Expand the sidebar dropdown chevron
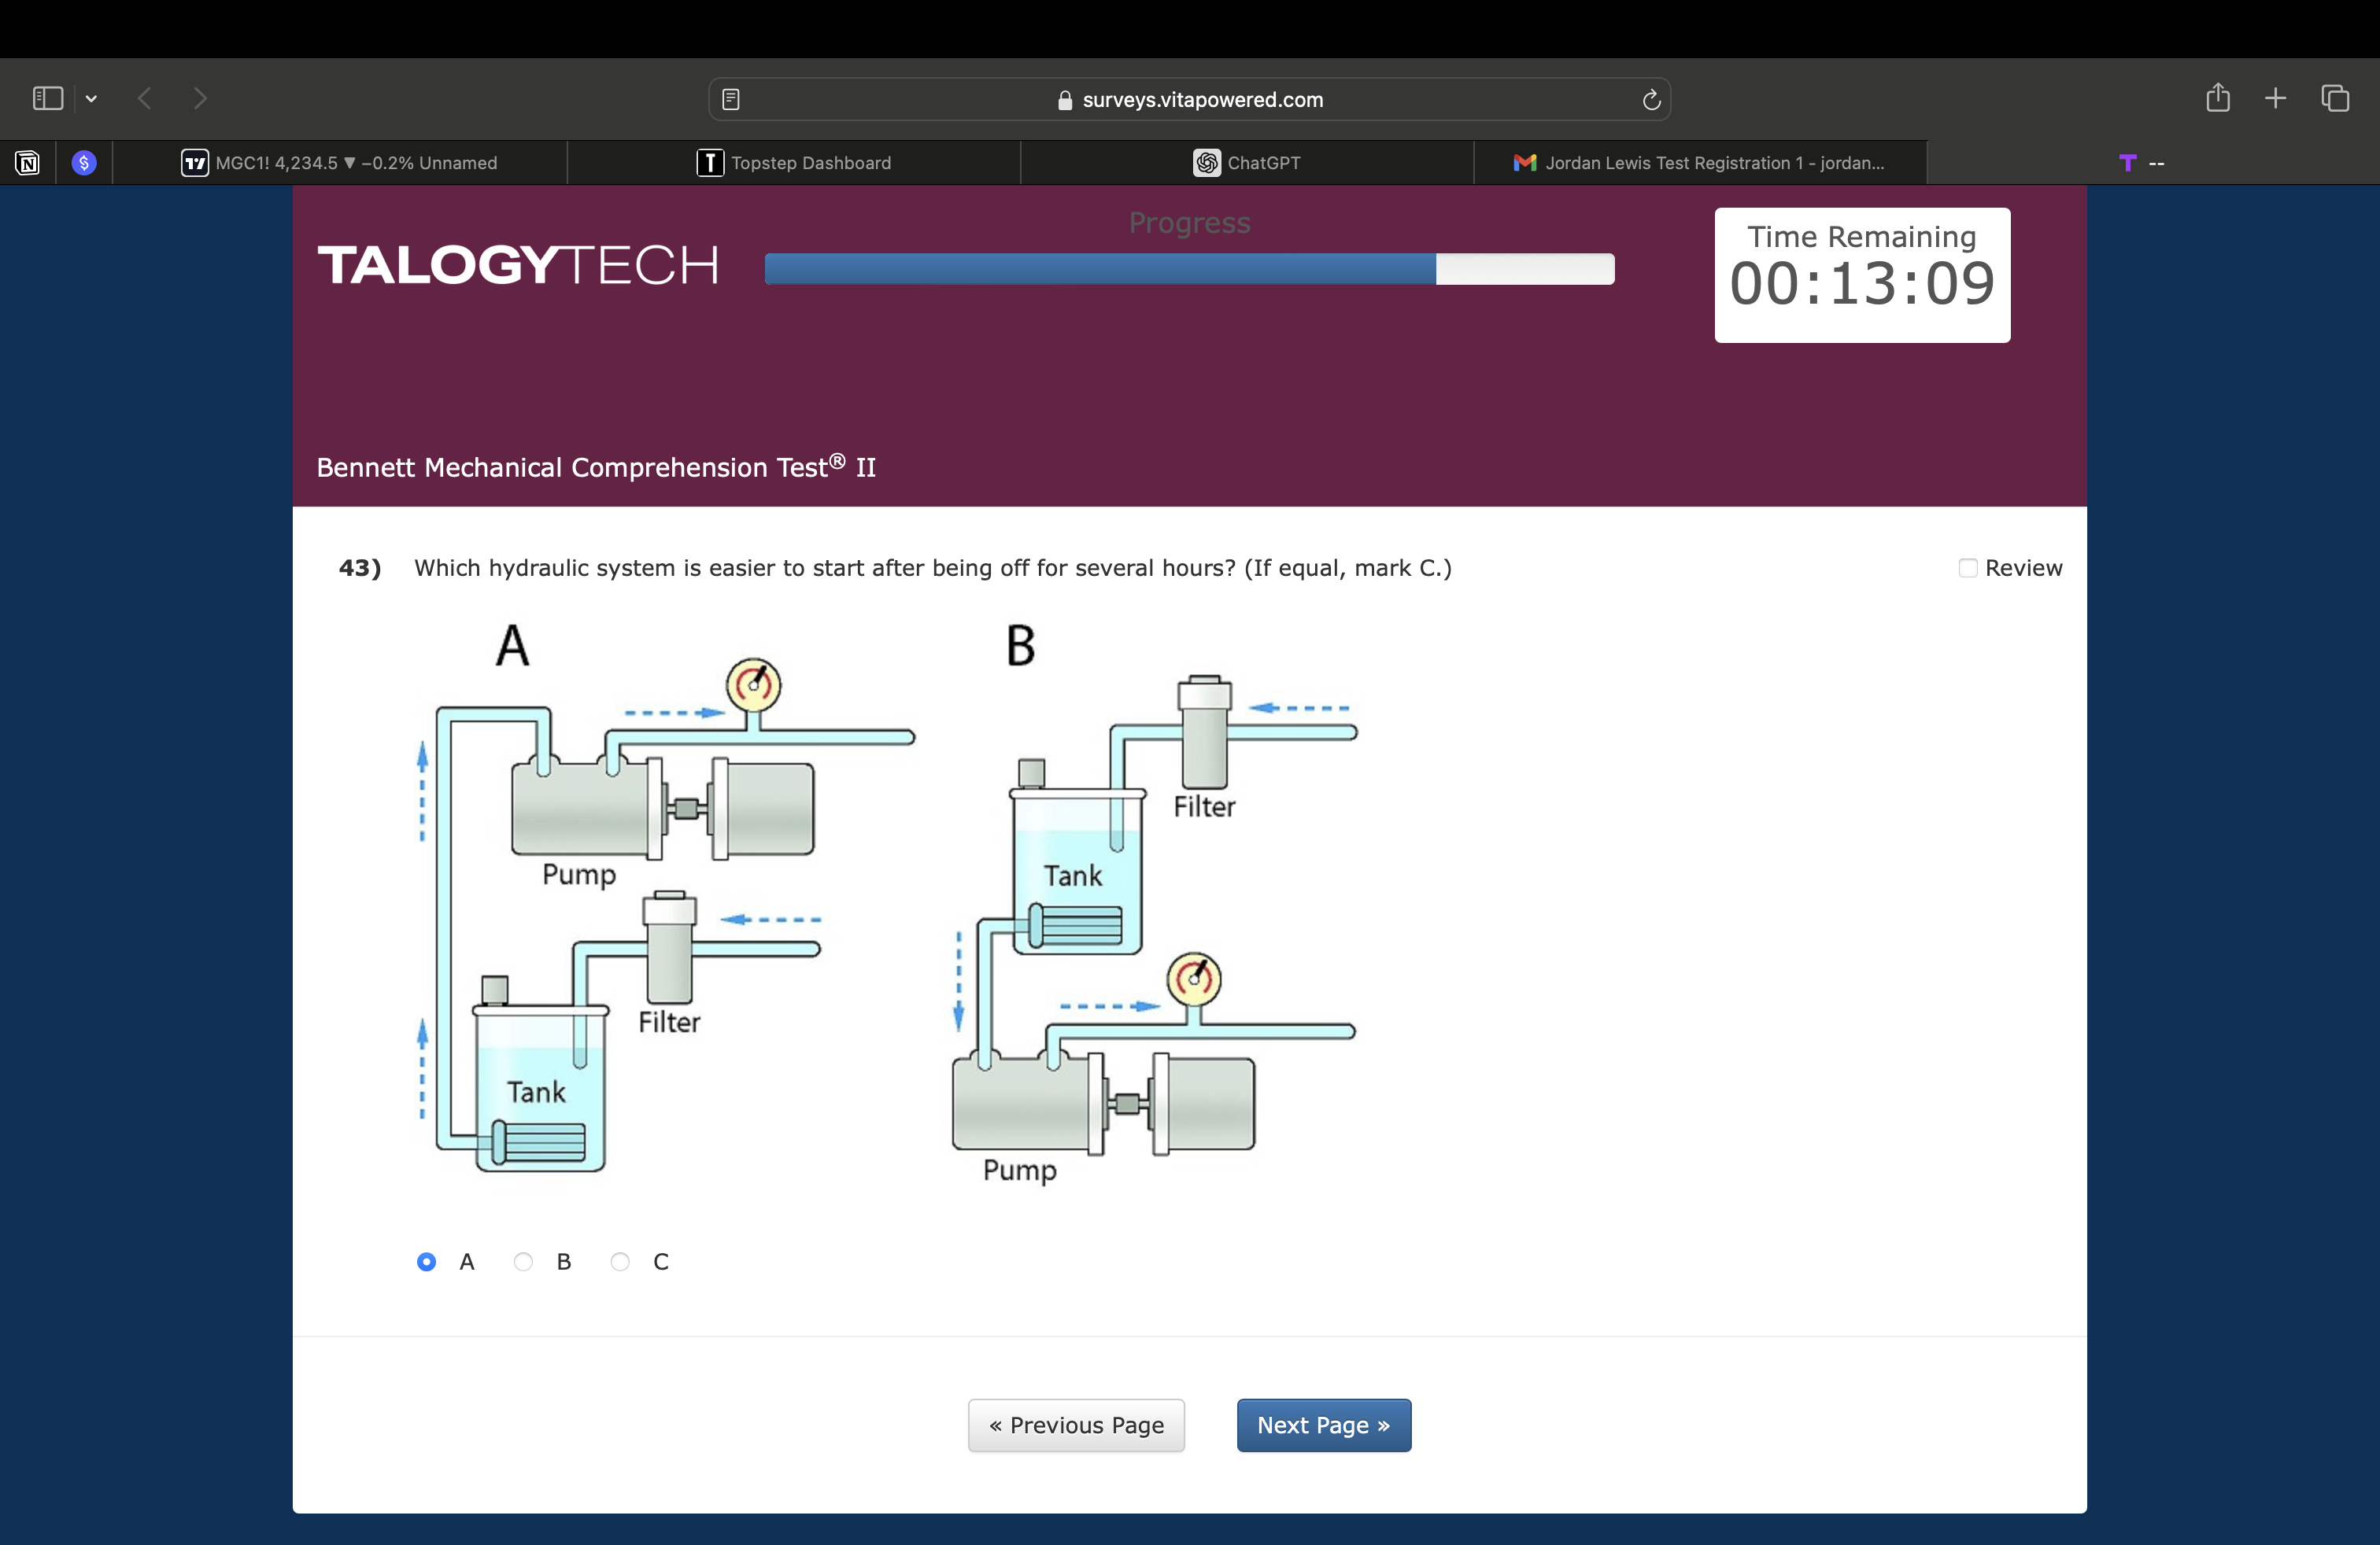Viewport: 2380px width, 1545px height. coord(91,98)
